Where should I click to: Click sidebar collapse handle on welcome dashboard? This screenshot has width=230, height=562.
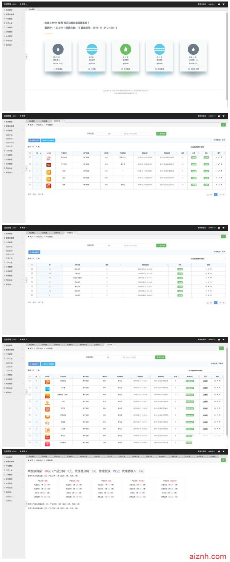26,56
